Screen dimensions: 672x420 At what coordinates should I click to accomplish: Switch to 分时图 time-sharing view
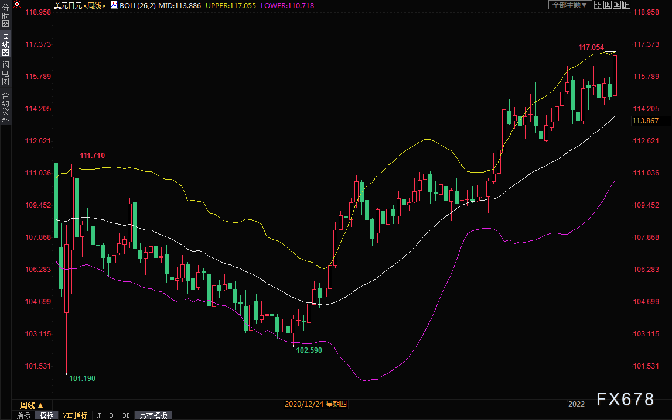pyautogui.click(x=6, y=16)
